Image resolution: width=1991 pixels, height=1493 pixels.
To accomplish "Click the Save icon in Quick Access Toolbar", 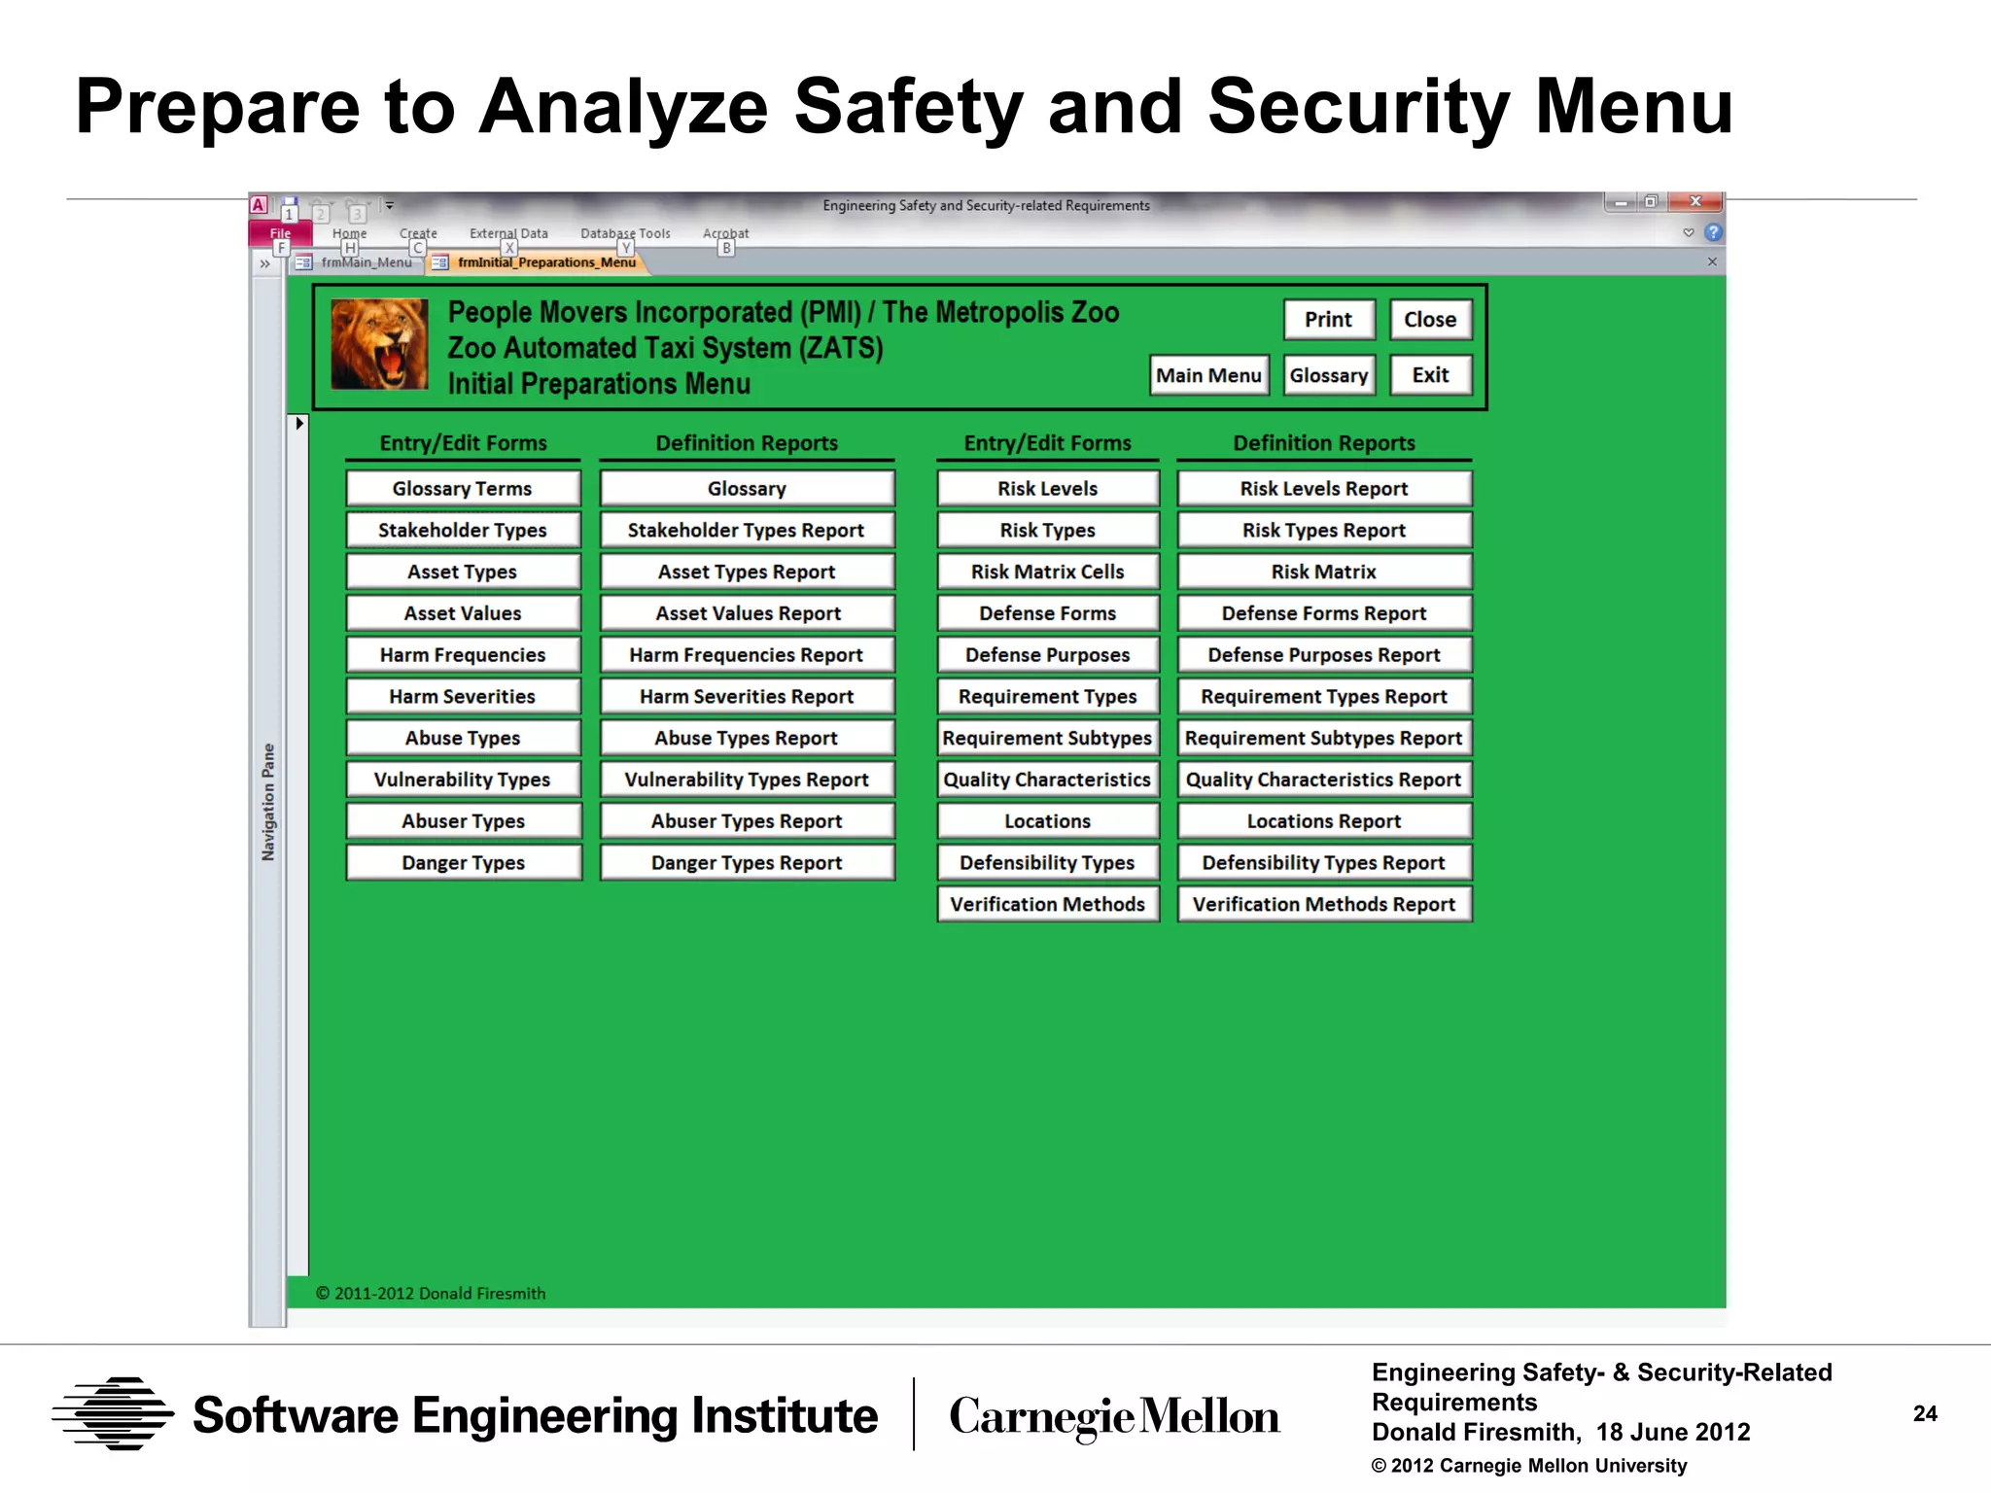I will (289, 205).
